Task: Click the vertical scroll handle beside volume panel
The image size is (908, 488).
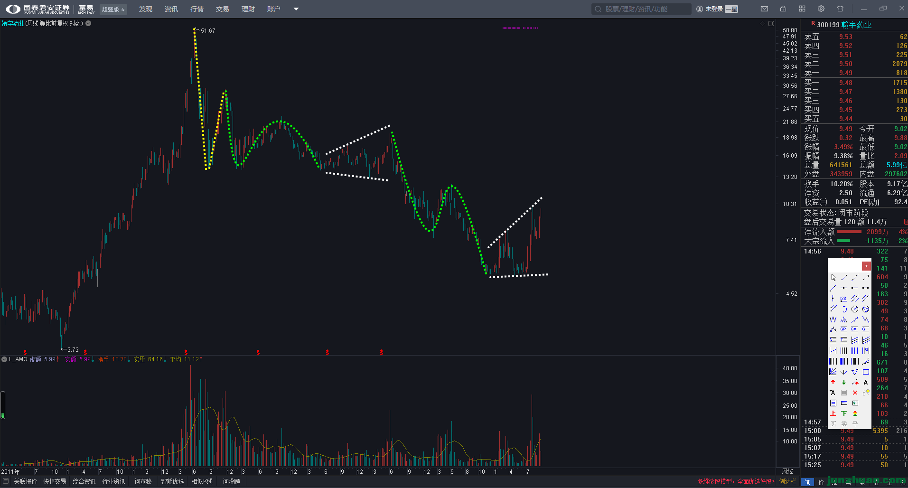Action: (3, 405)
